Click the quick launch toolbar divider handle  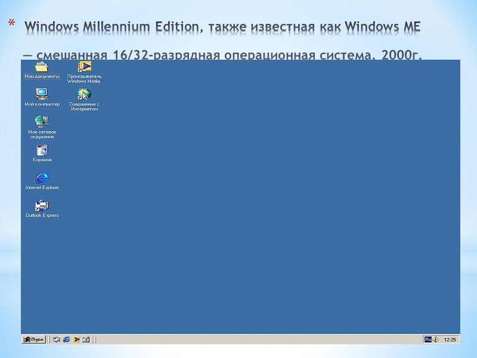pos(94,338)
